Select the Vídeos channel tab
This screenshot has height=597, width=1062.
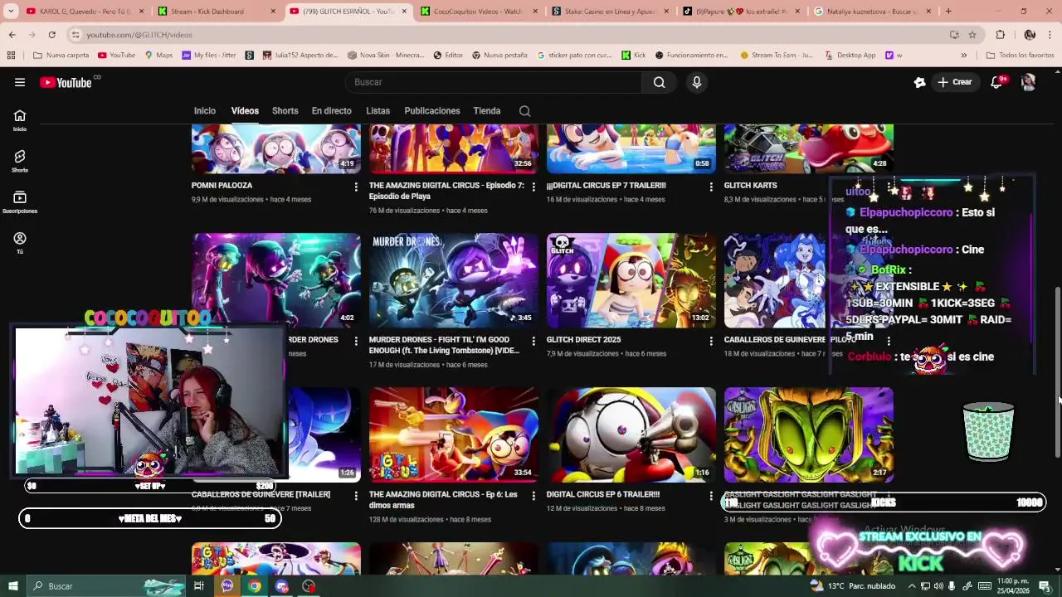click(x=245, y=111)
